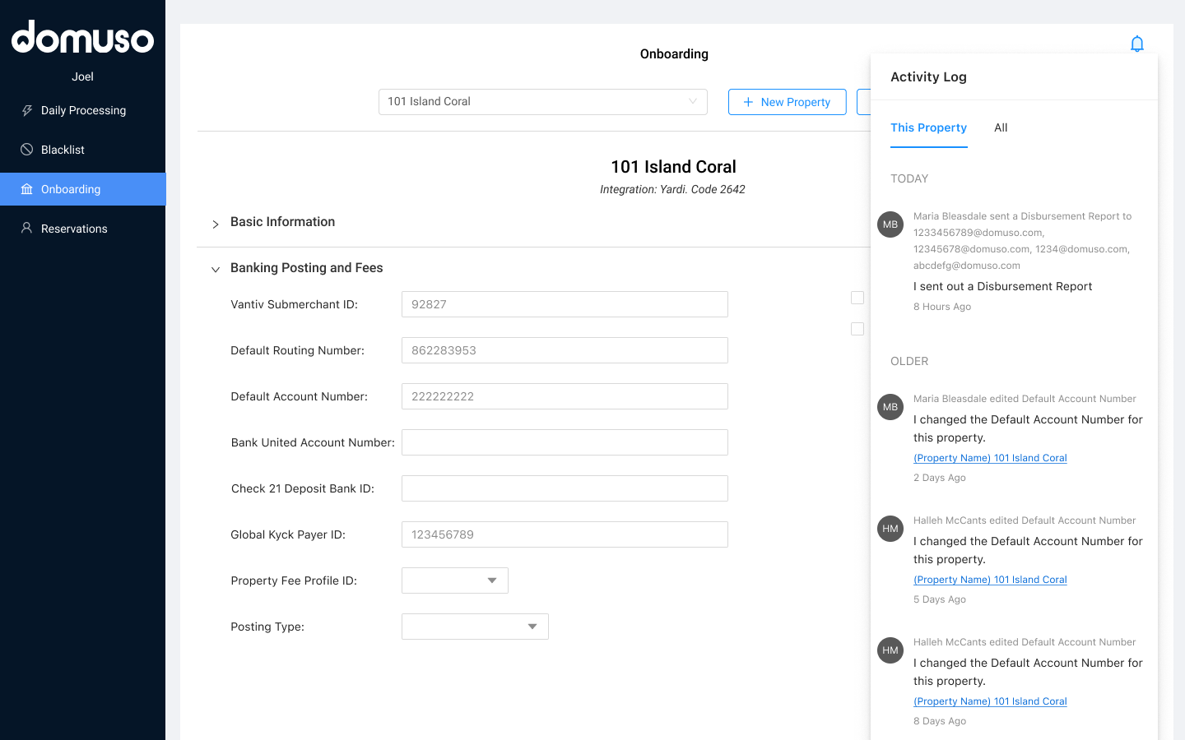Open property link in 5 Days Ago entry
Screen dimensions: 1185x740
point(990,580)
